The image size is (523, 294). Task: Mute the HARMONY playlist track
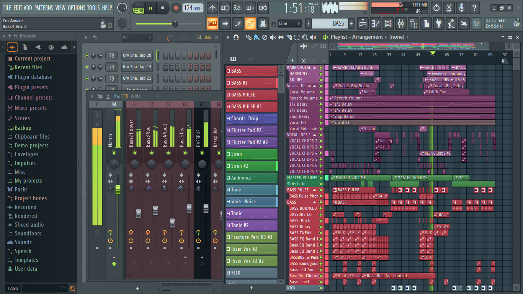[x=321, y=73]
